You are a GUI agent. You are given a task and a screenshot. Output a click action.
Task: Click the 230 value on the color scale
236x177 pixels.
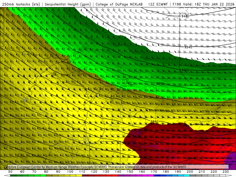226,172
